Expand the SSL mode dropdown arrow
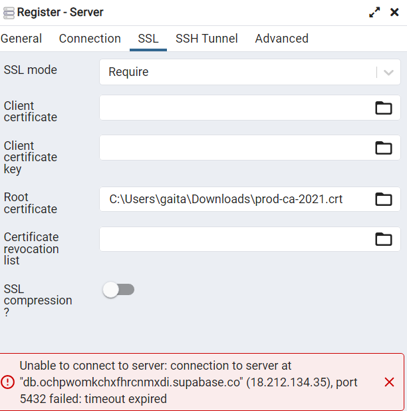This screenshot has height=411, width=407. click(389, 72)
